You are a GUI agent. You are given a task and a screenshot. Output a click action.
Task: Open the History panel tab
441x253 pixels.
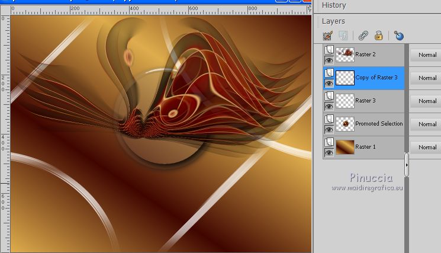pos(334,5)
